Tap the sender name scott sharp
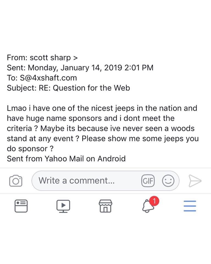Screen dimensions: 211x264 (x=50, y=58)
